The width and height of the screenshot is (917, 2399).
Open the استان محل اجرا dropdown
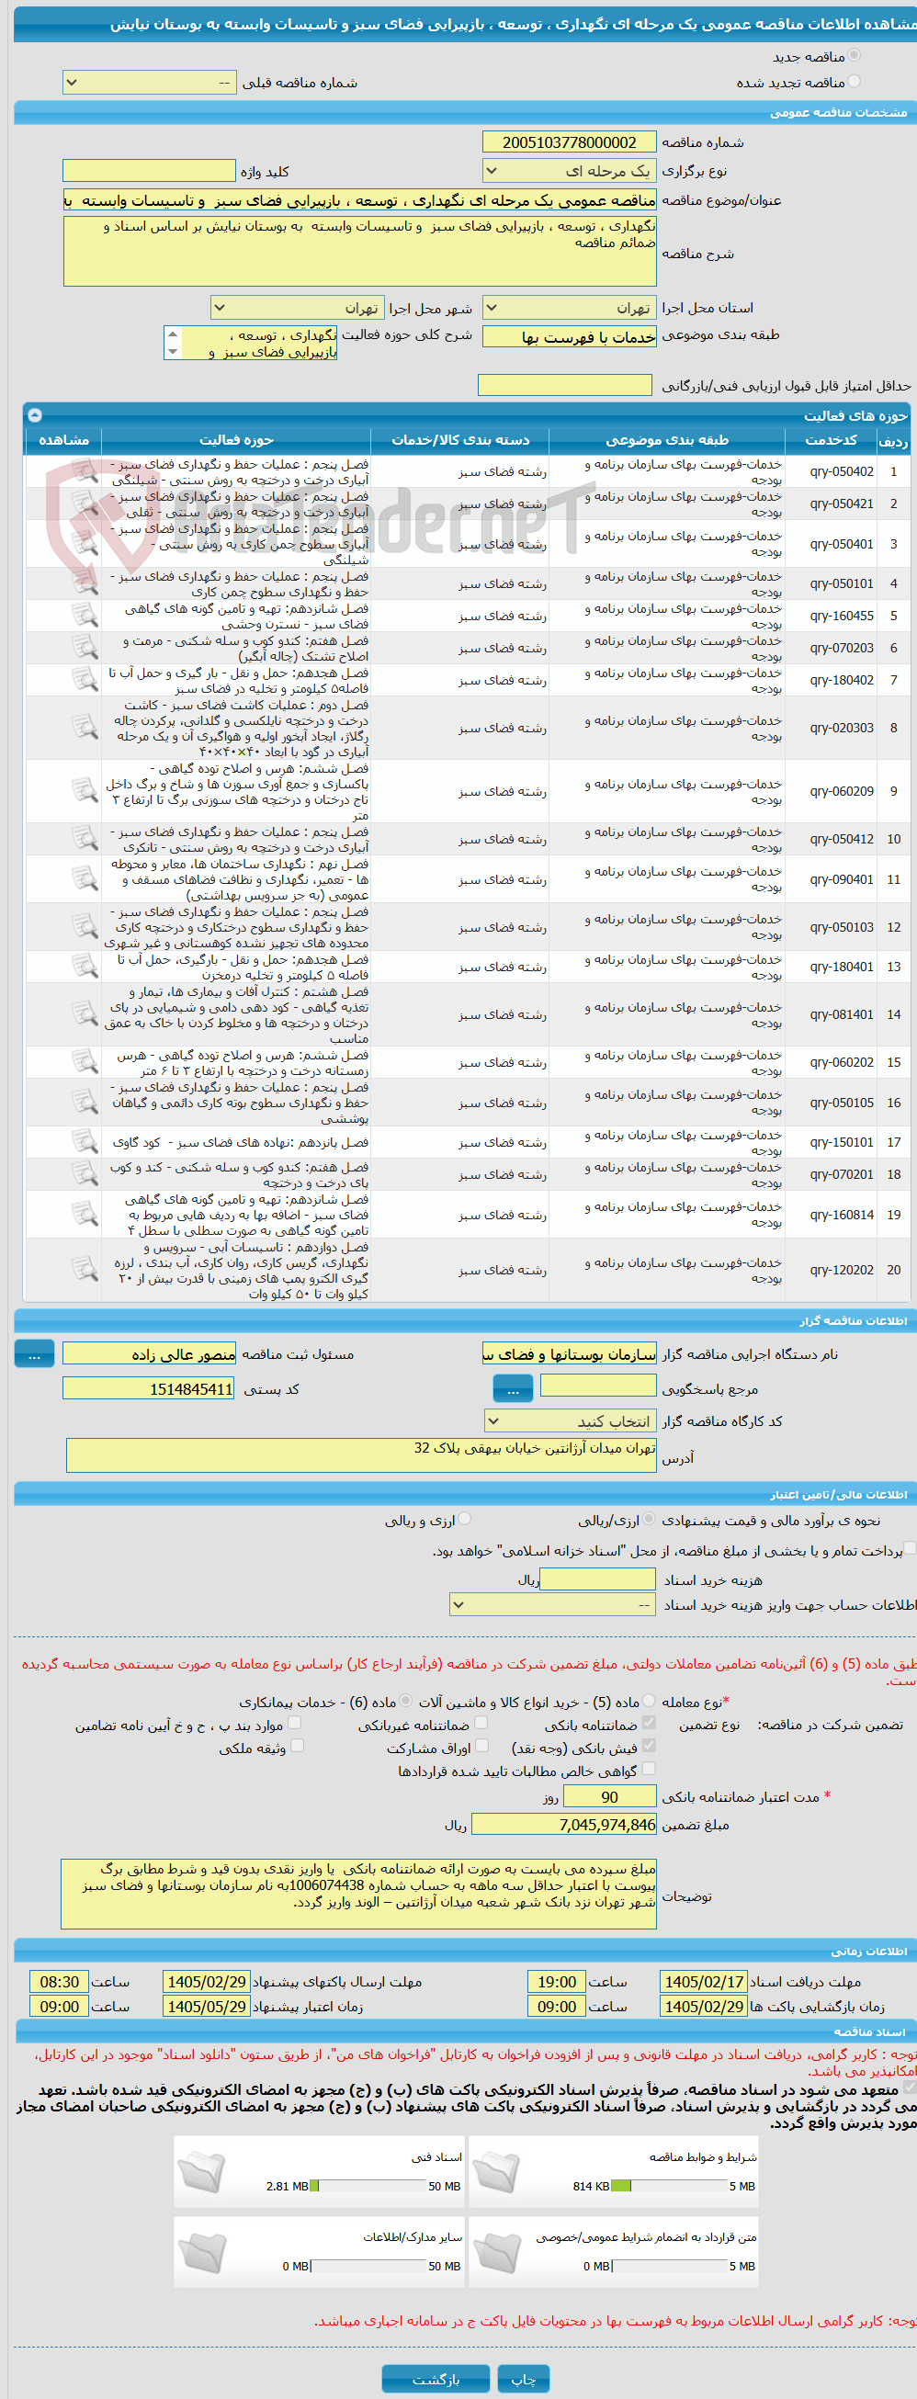coord(569,308)
